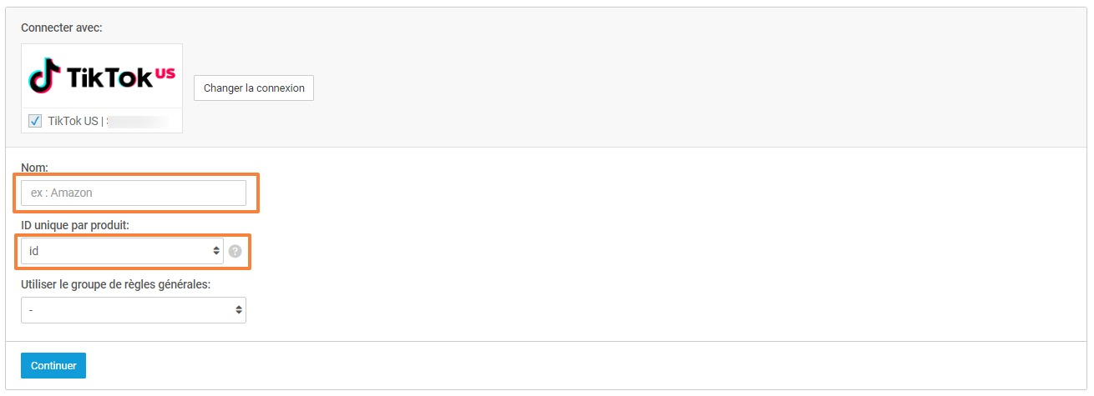Click the blurred account name beside TikTok US
Viewport: 1094px width, 396px height.
[139, 121]
